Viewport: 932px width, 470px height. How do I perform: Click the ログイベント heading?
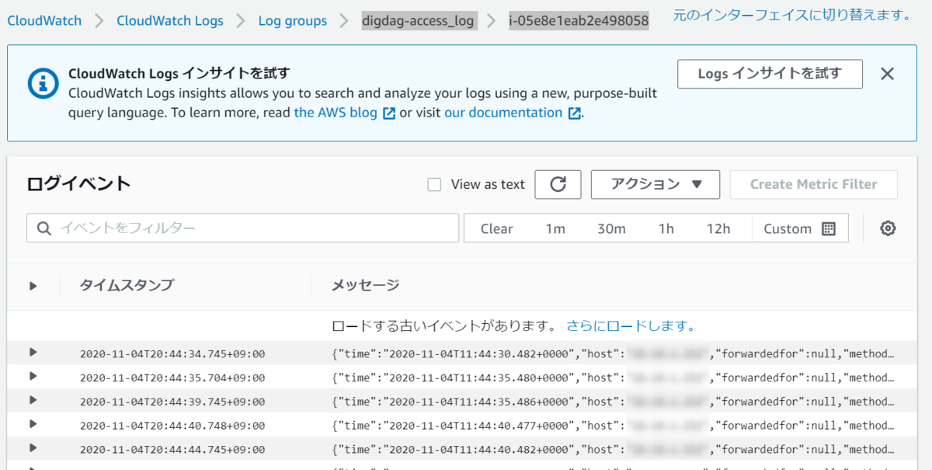[78, 184]
